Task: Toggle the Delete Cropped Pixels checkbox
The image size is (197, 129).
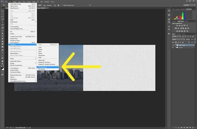Action: [x=62, y=5]
